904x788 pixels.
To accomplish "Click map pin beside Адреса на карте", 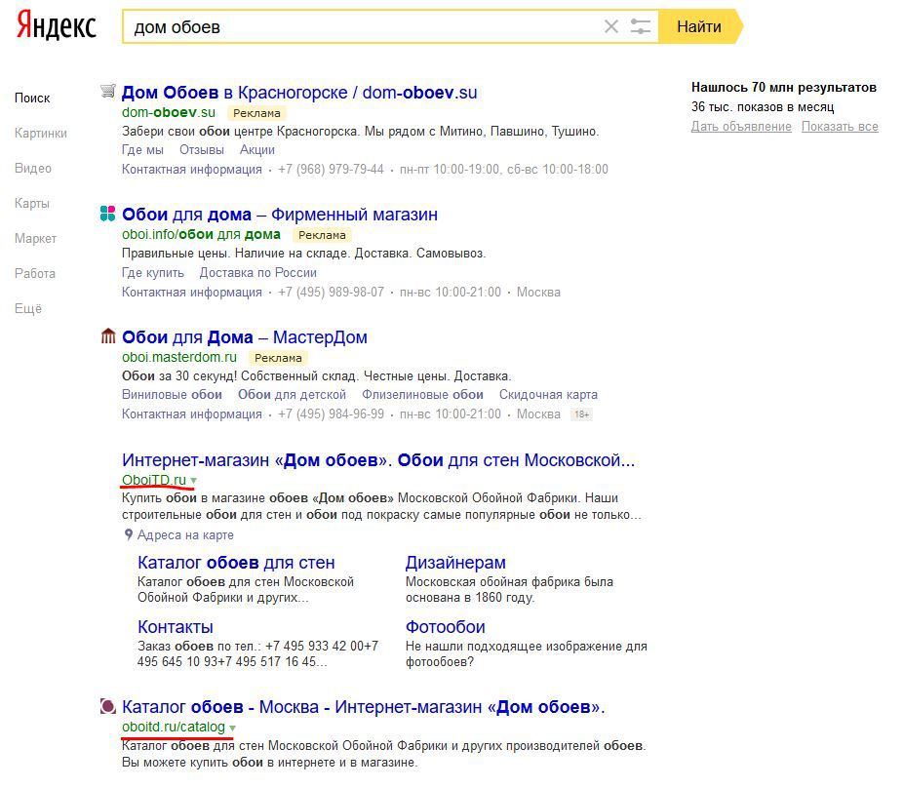I will 129,535.
